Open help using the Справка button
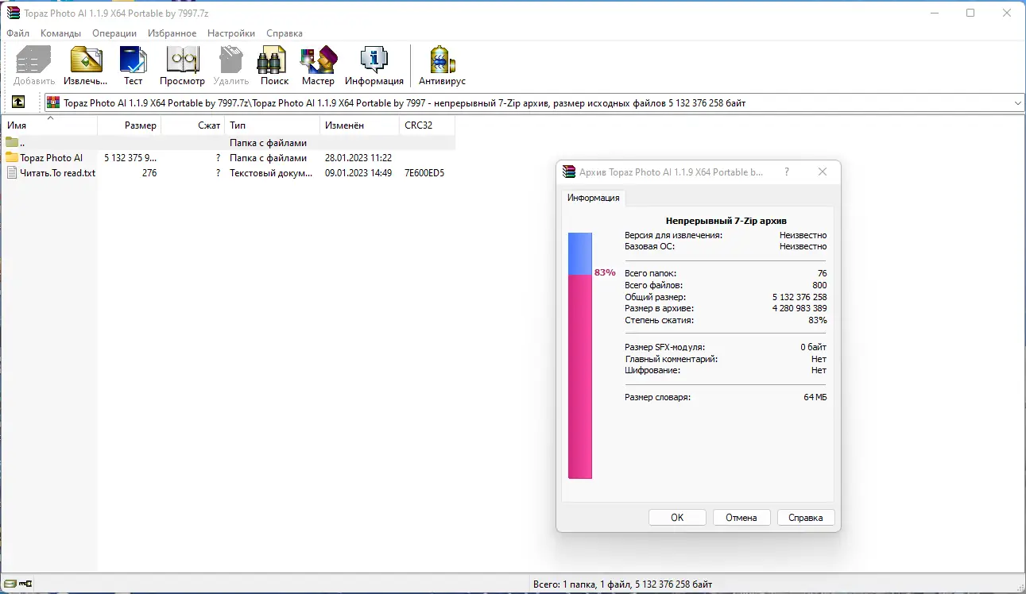 [x=806, y=517]
